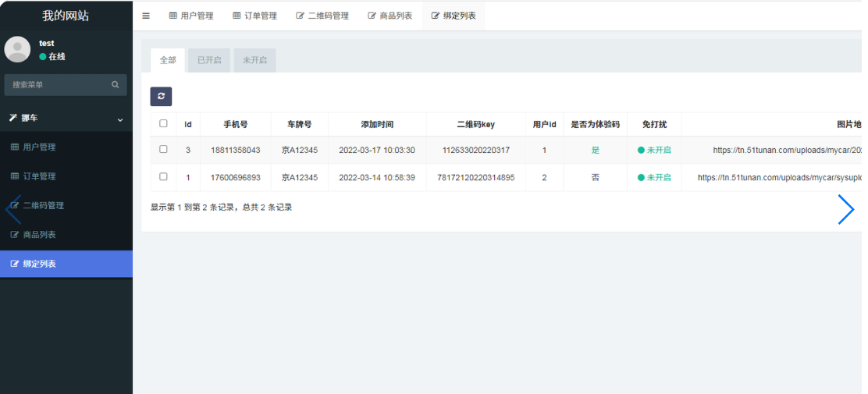
Task: Click the hamburger menu toggle icon
Action: coord(146,16)
